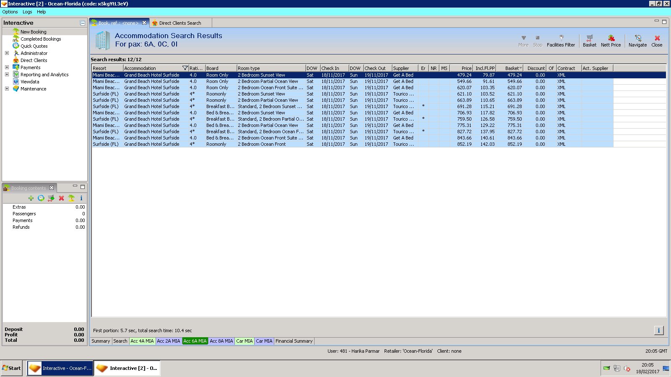Click red X delete icon in Booking contents
The height and width of the screenshot is (377, 671).
pos(61,198)
